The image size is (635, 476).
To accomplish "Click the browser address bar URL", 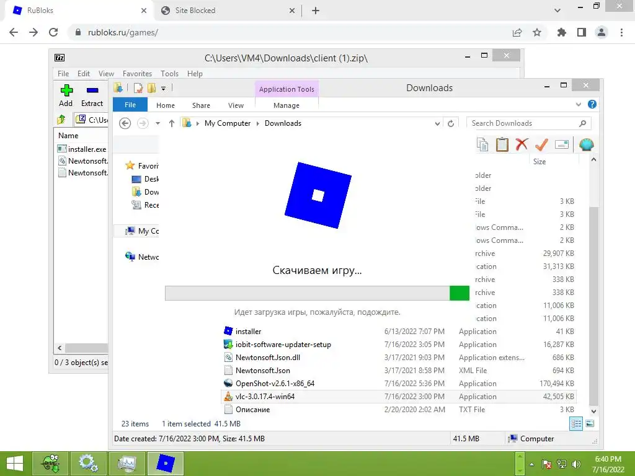I will click(x=123, y=32).
